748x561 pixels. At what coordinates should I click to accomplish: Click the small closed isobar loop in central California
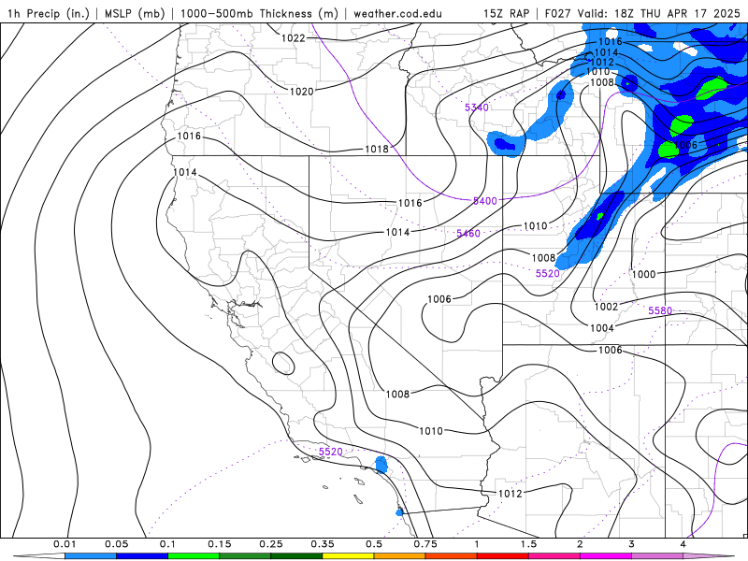[x=283, y=364]
